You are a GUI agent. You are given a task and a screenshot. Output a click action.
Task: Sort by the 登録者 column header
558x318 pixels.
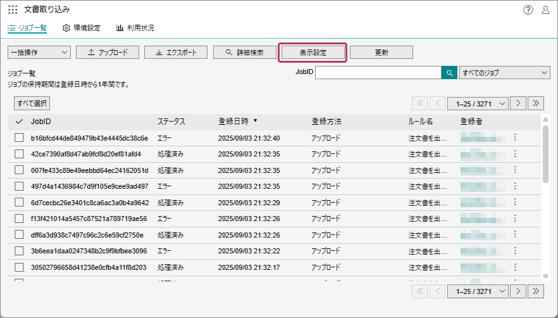coord(471,122)
